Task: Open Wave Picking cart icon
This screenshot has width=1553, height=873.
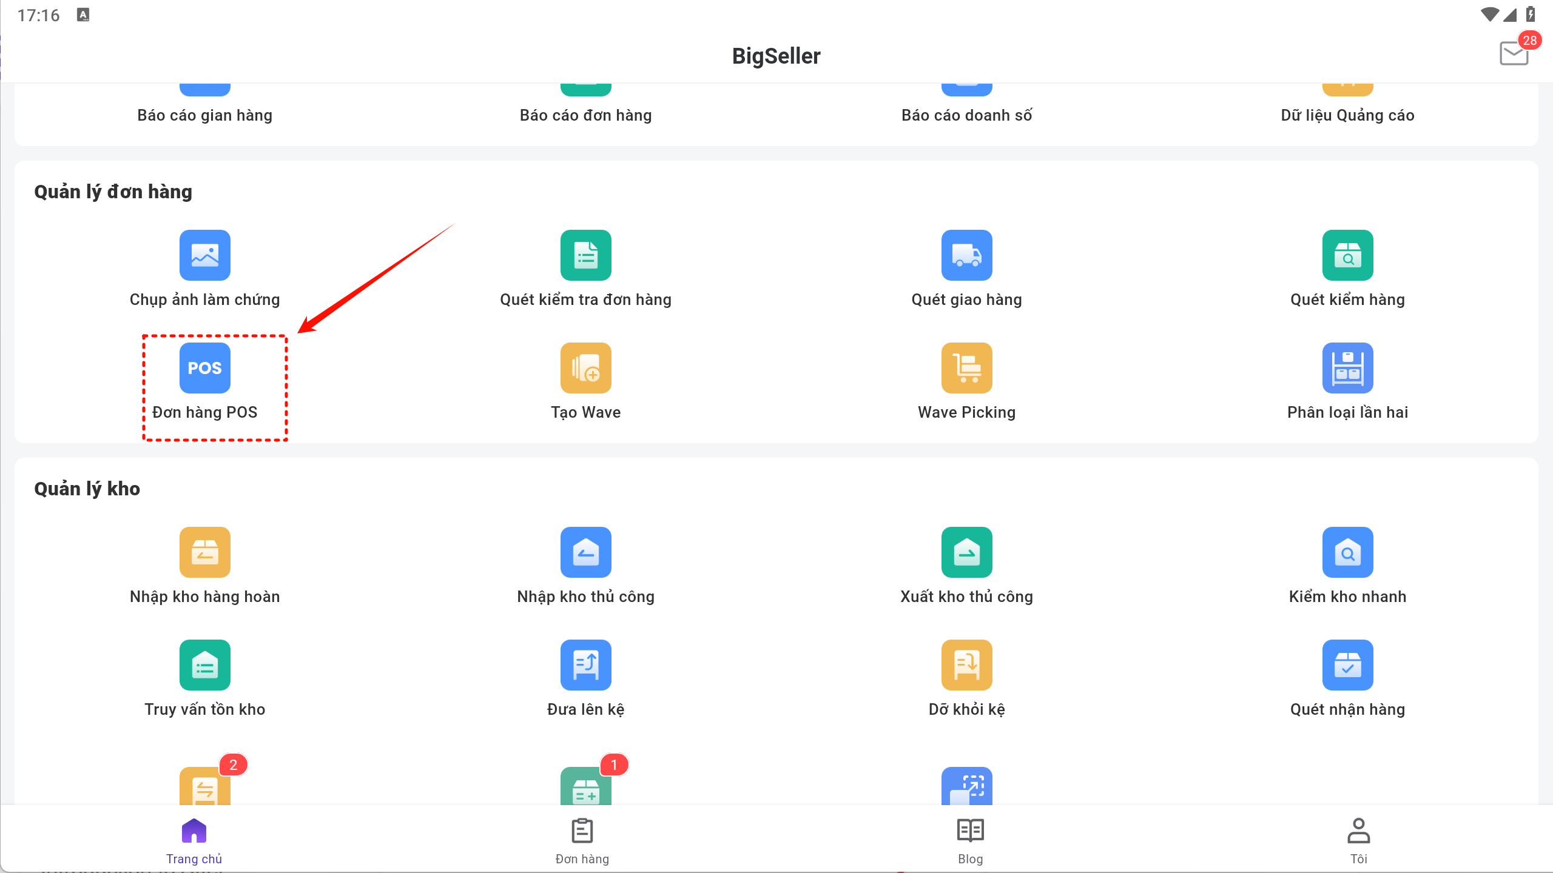Action: pyautogui.click(x=966, y=368)
